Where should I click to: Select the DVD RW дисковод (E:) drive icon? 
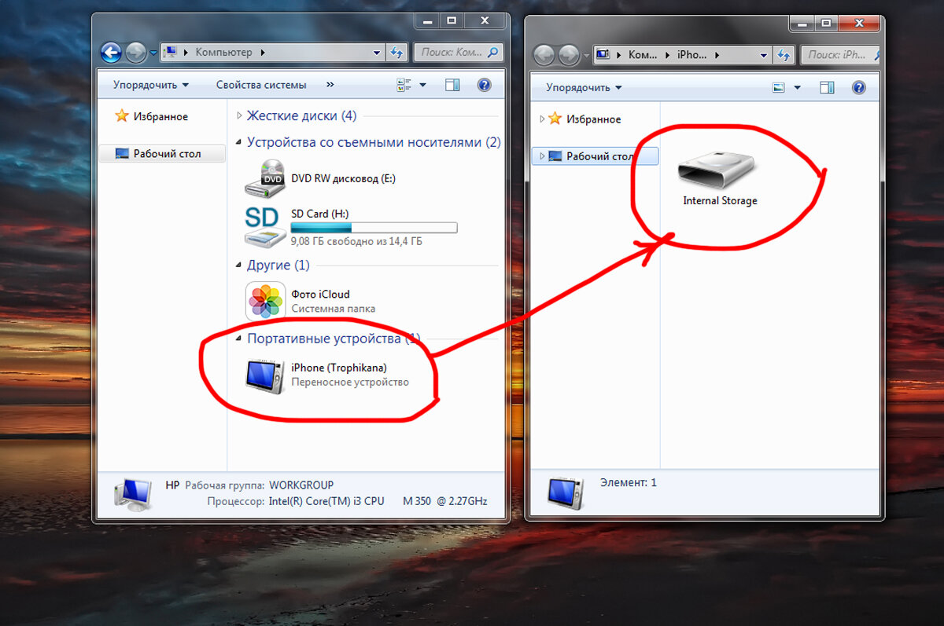[x=265, y=178]
